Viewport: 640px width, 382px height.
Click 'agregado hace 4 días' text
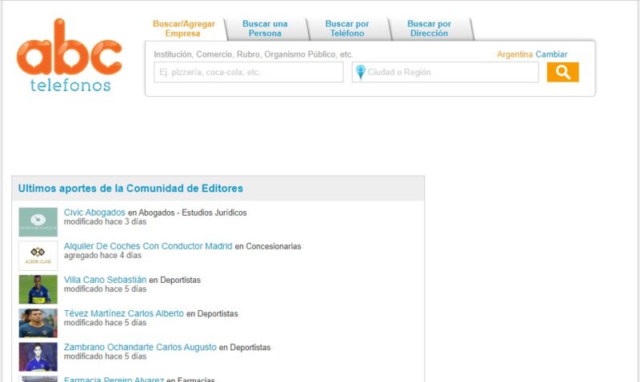click(x=102, y=255)
